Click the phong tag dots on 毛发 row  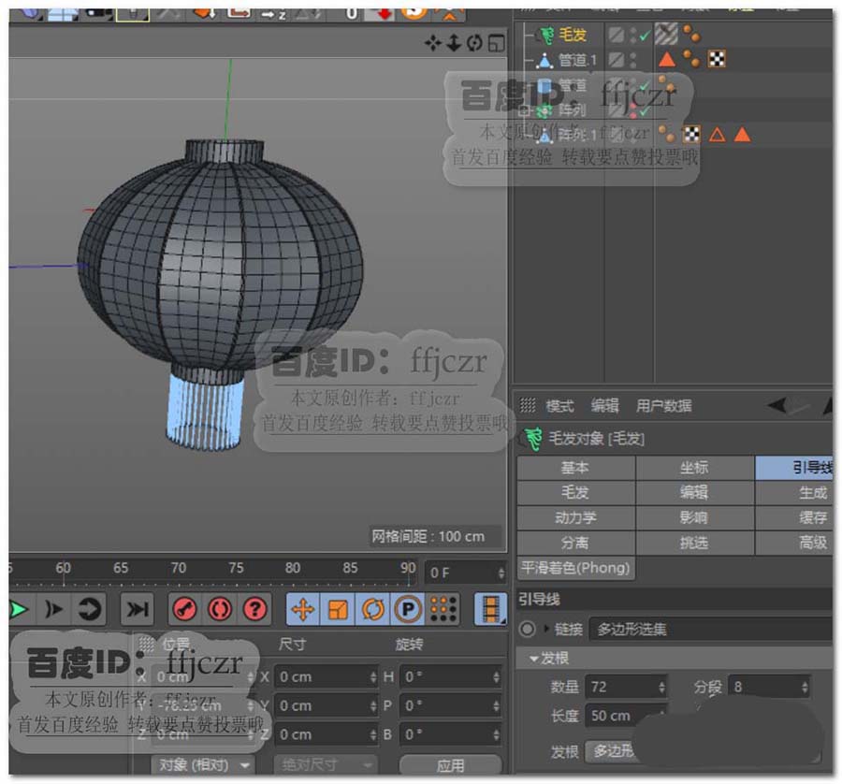click(691, 35)
